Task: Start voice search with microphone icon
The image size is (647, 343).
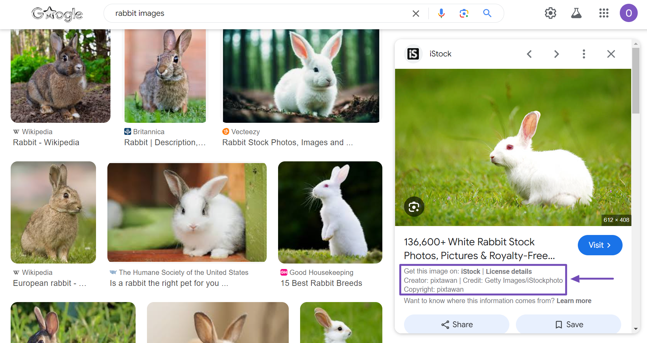Action: (441, 13)
